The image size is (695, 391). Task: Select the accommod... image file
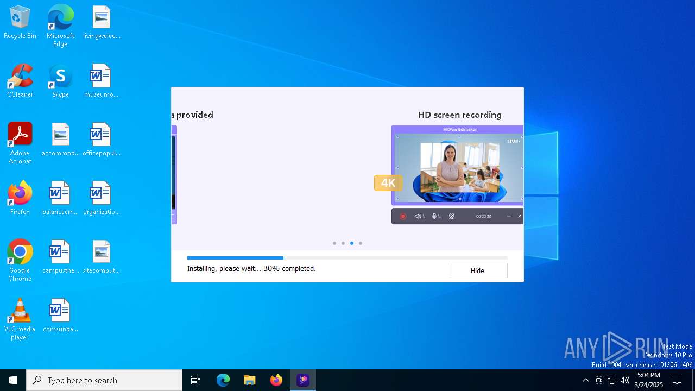(x=60, y=140)
